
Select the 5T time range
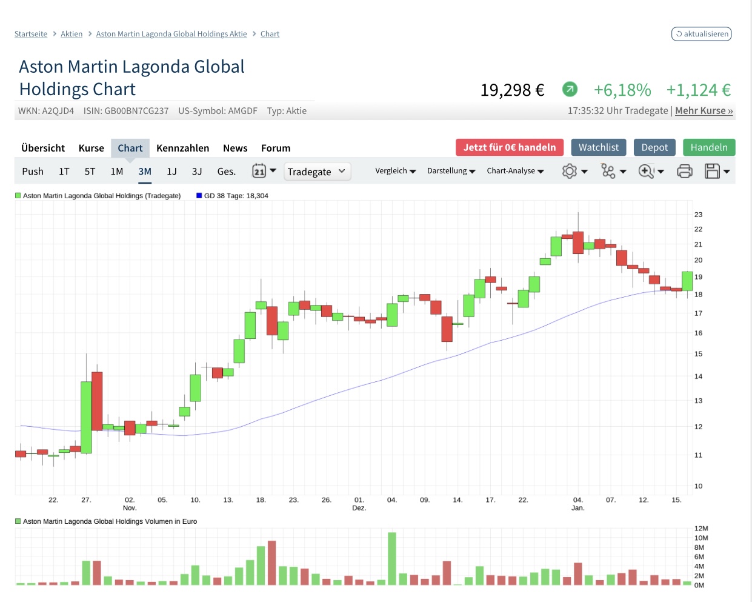click(90, 172)
